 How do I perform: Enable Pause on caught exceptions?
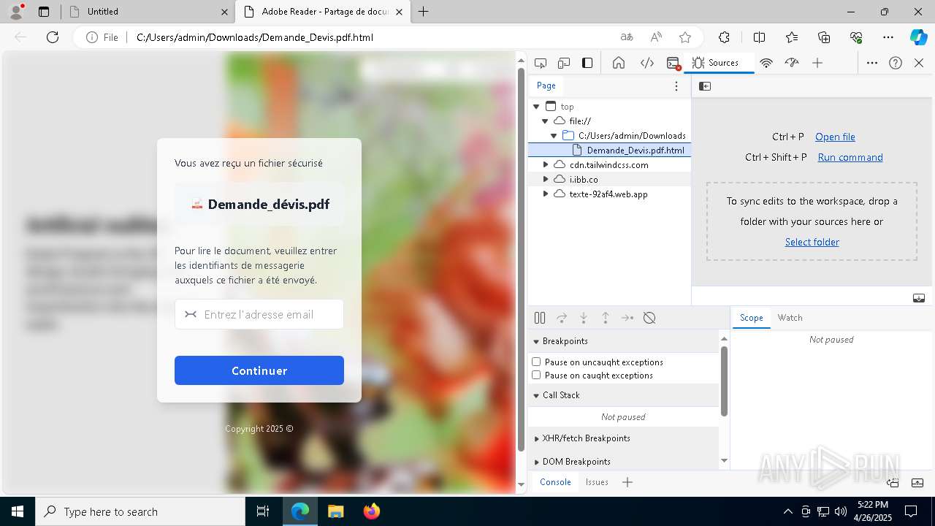pos(536,375)
